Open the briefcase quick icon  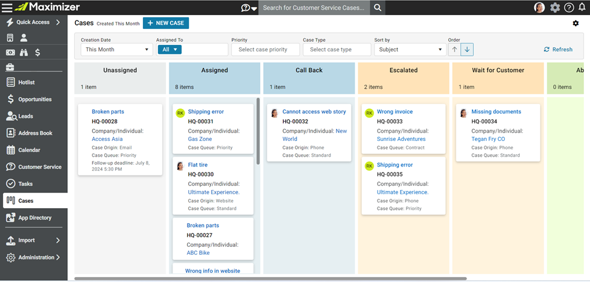10,67
